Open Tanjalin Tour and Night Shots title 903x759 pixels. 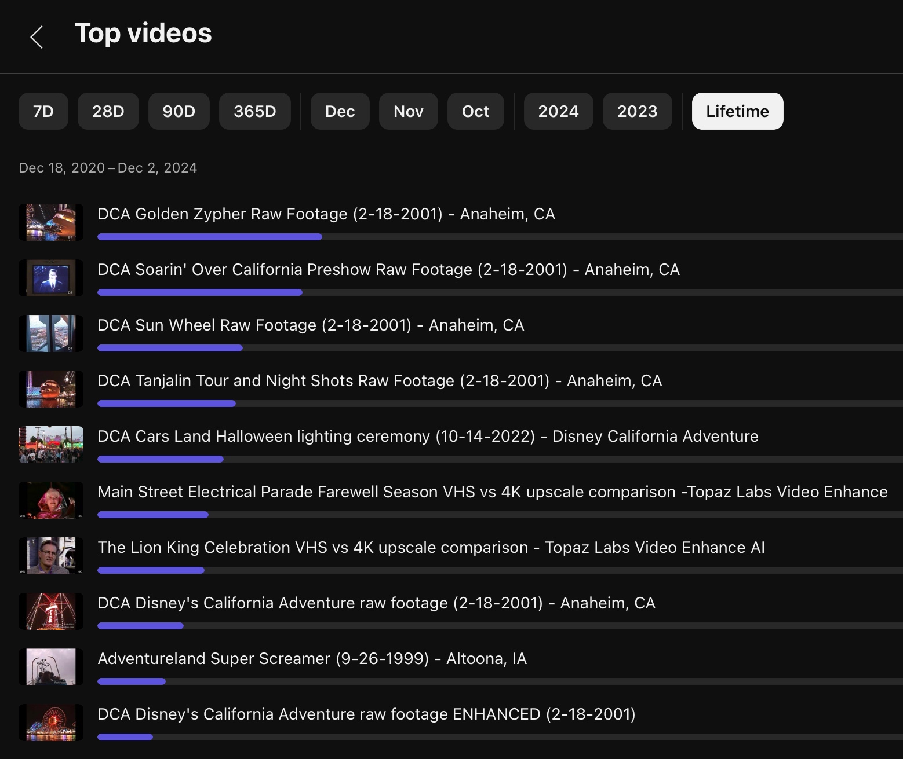[x=380, y=381]
